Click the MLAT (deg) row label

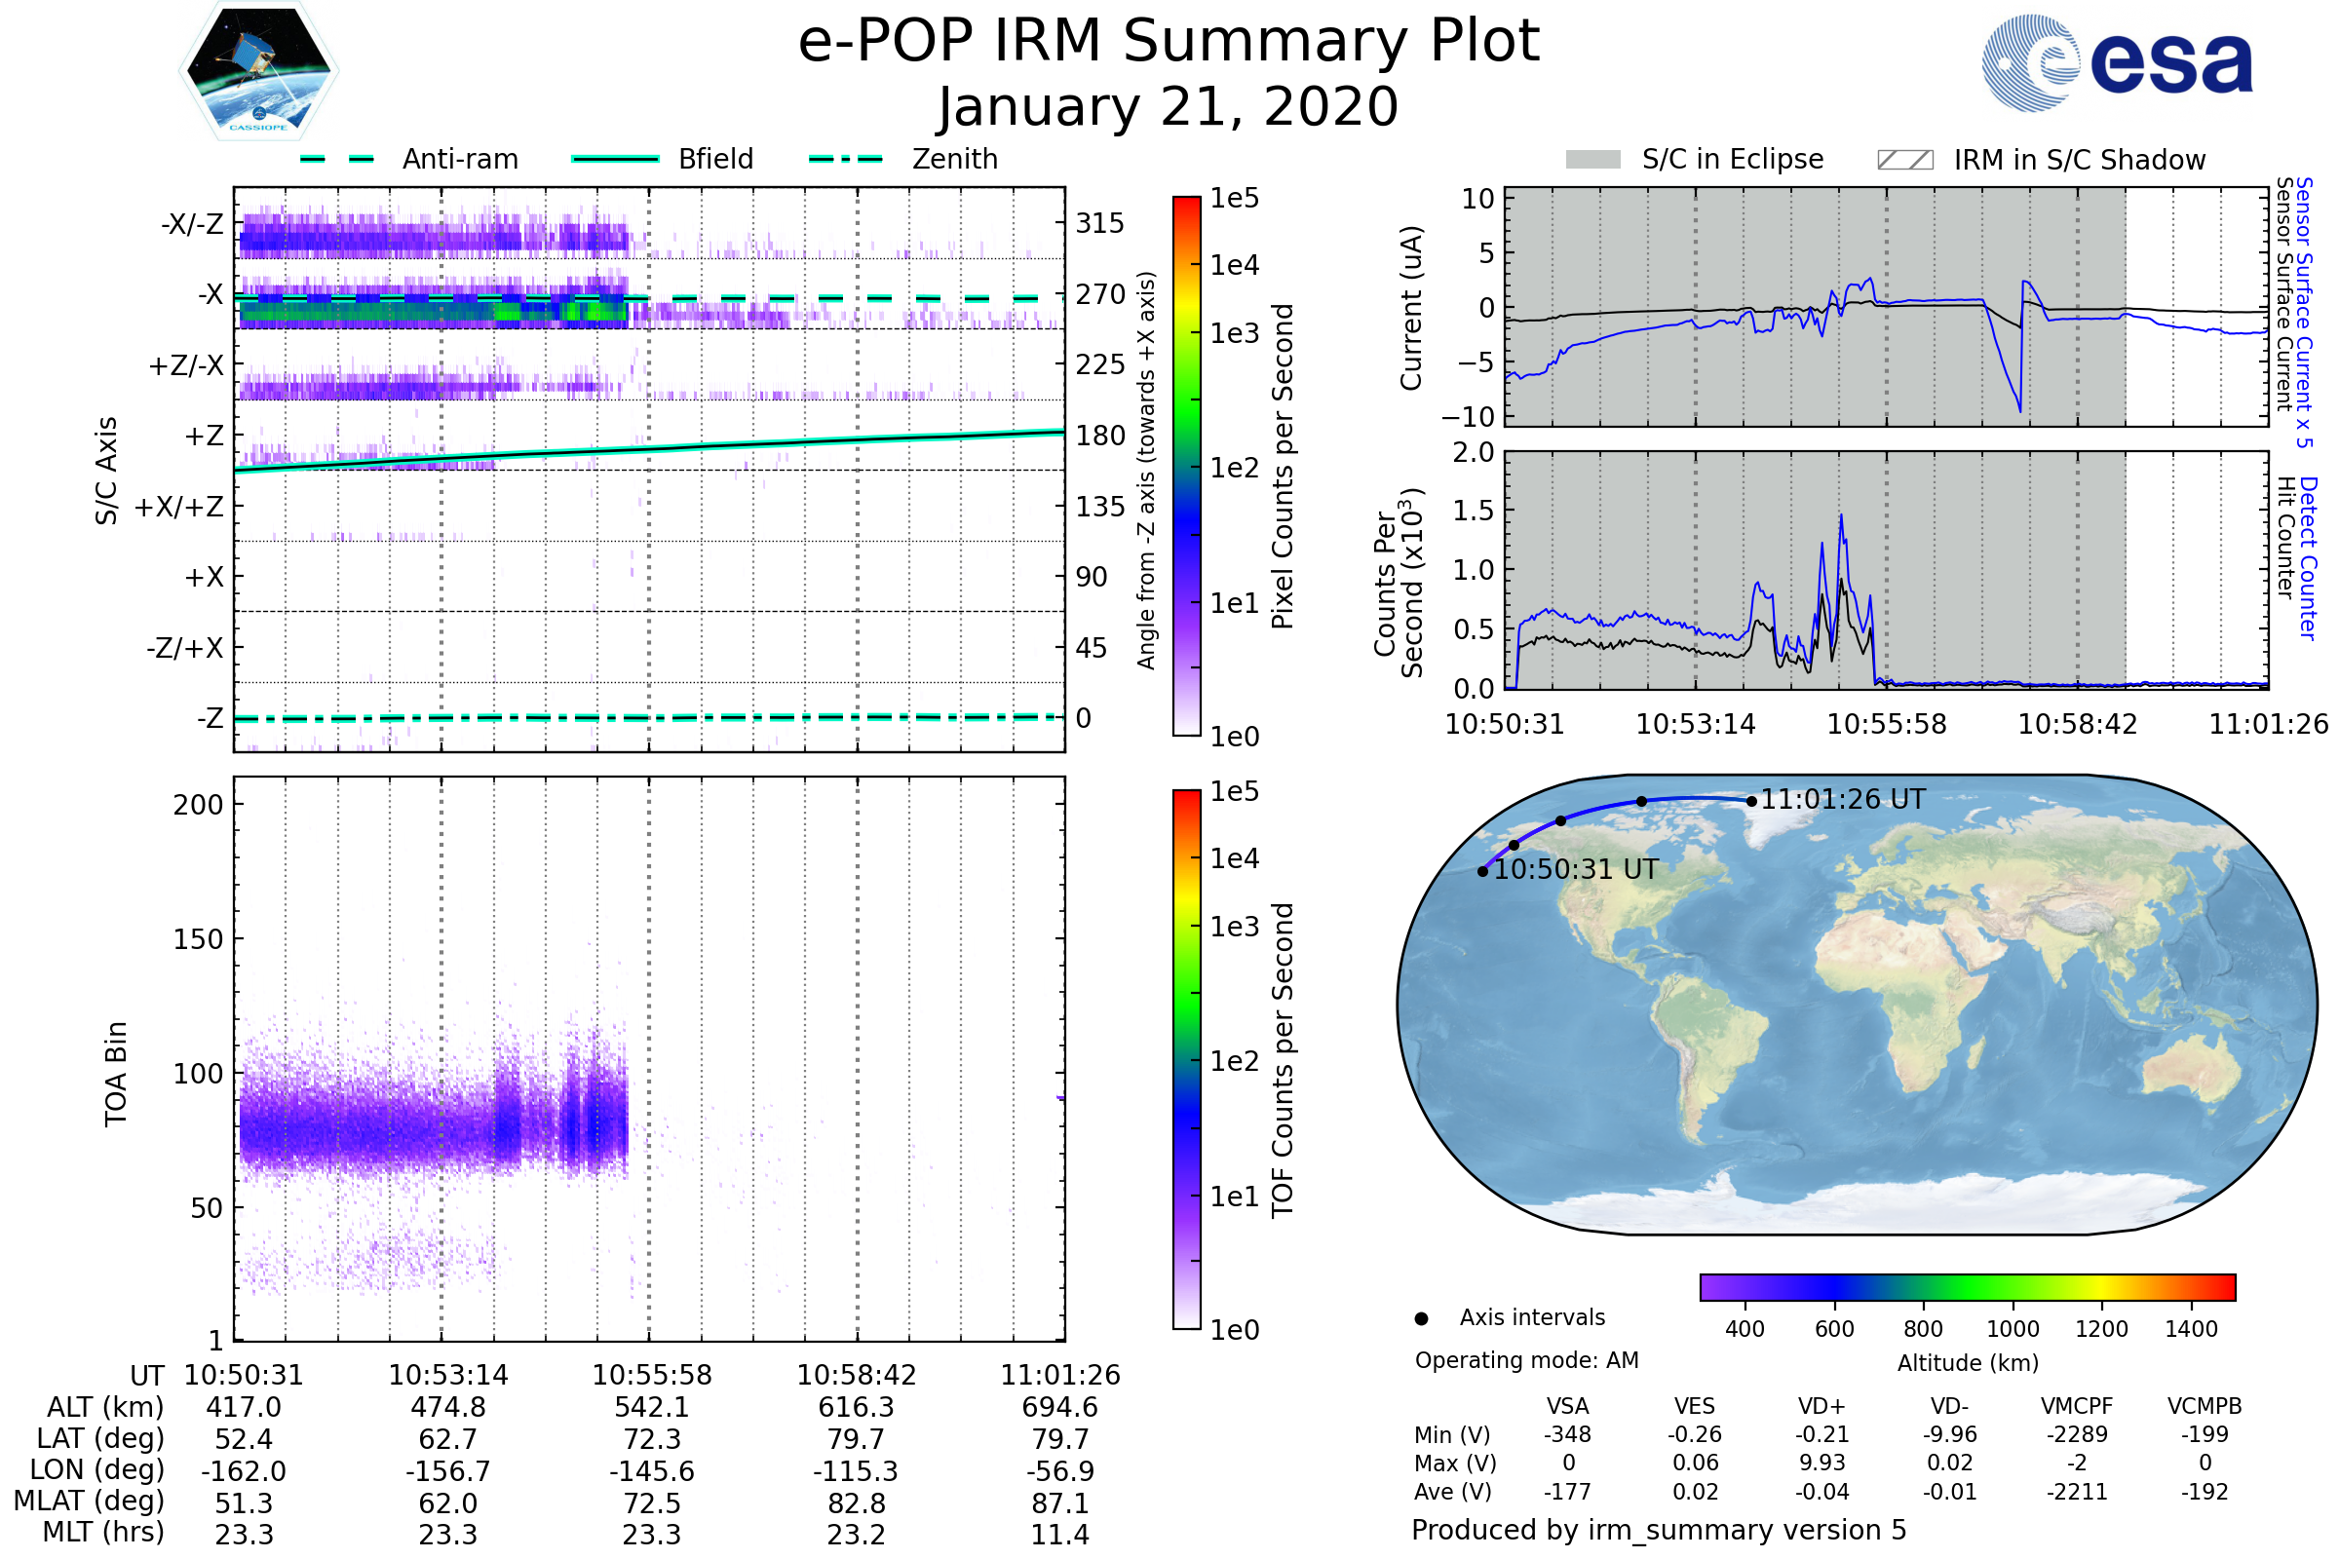pos(90,1502)
